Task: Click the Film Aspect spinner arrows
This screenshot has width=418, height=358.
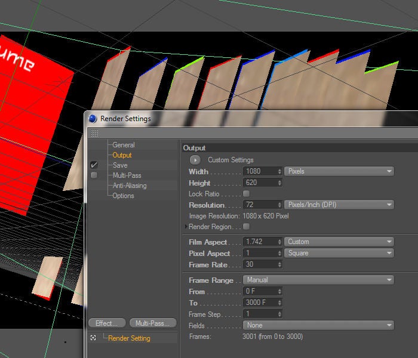Action: 279,242
